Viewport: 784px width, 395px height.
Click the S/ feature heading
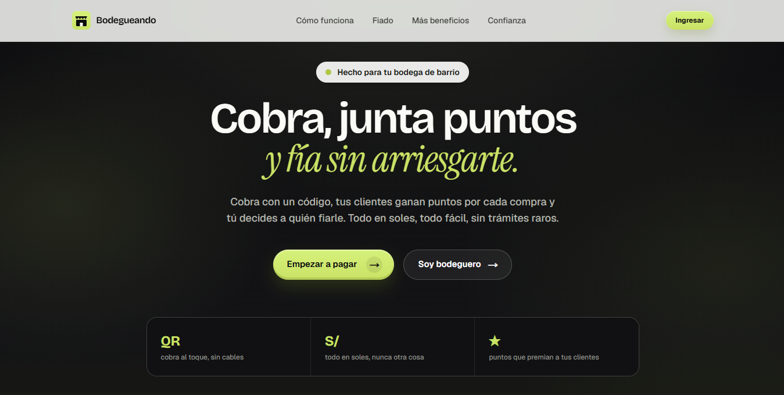[332, 341]
